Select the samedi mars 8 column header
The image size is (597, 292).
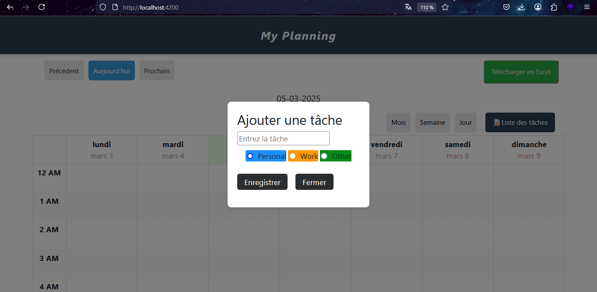(x=458, y=150)
